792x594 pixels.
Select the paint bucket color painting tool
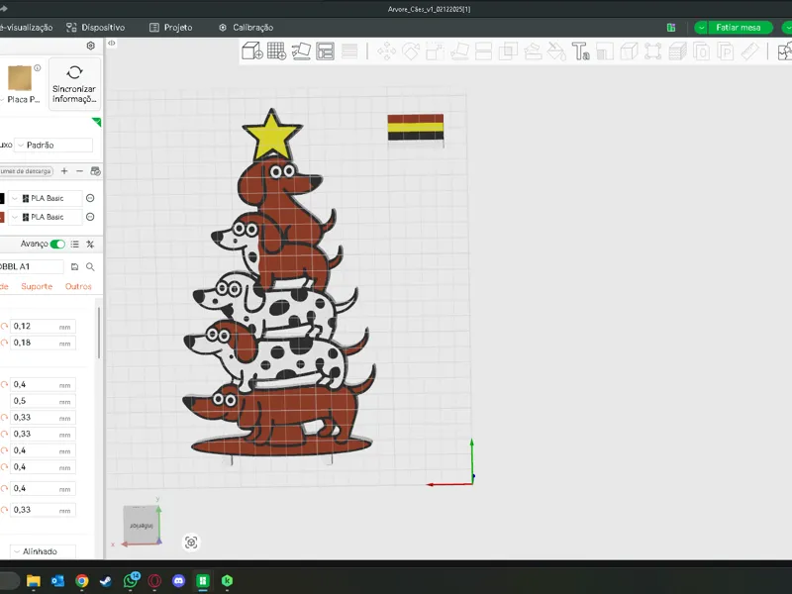[x=556, y=51]
